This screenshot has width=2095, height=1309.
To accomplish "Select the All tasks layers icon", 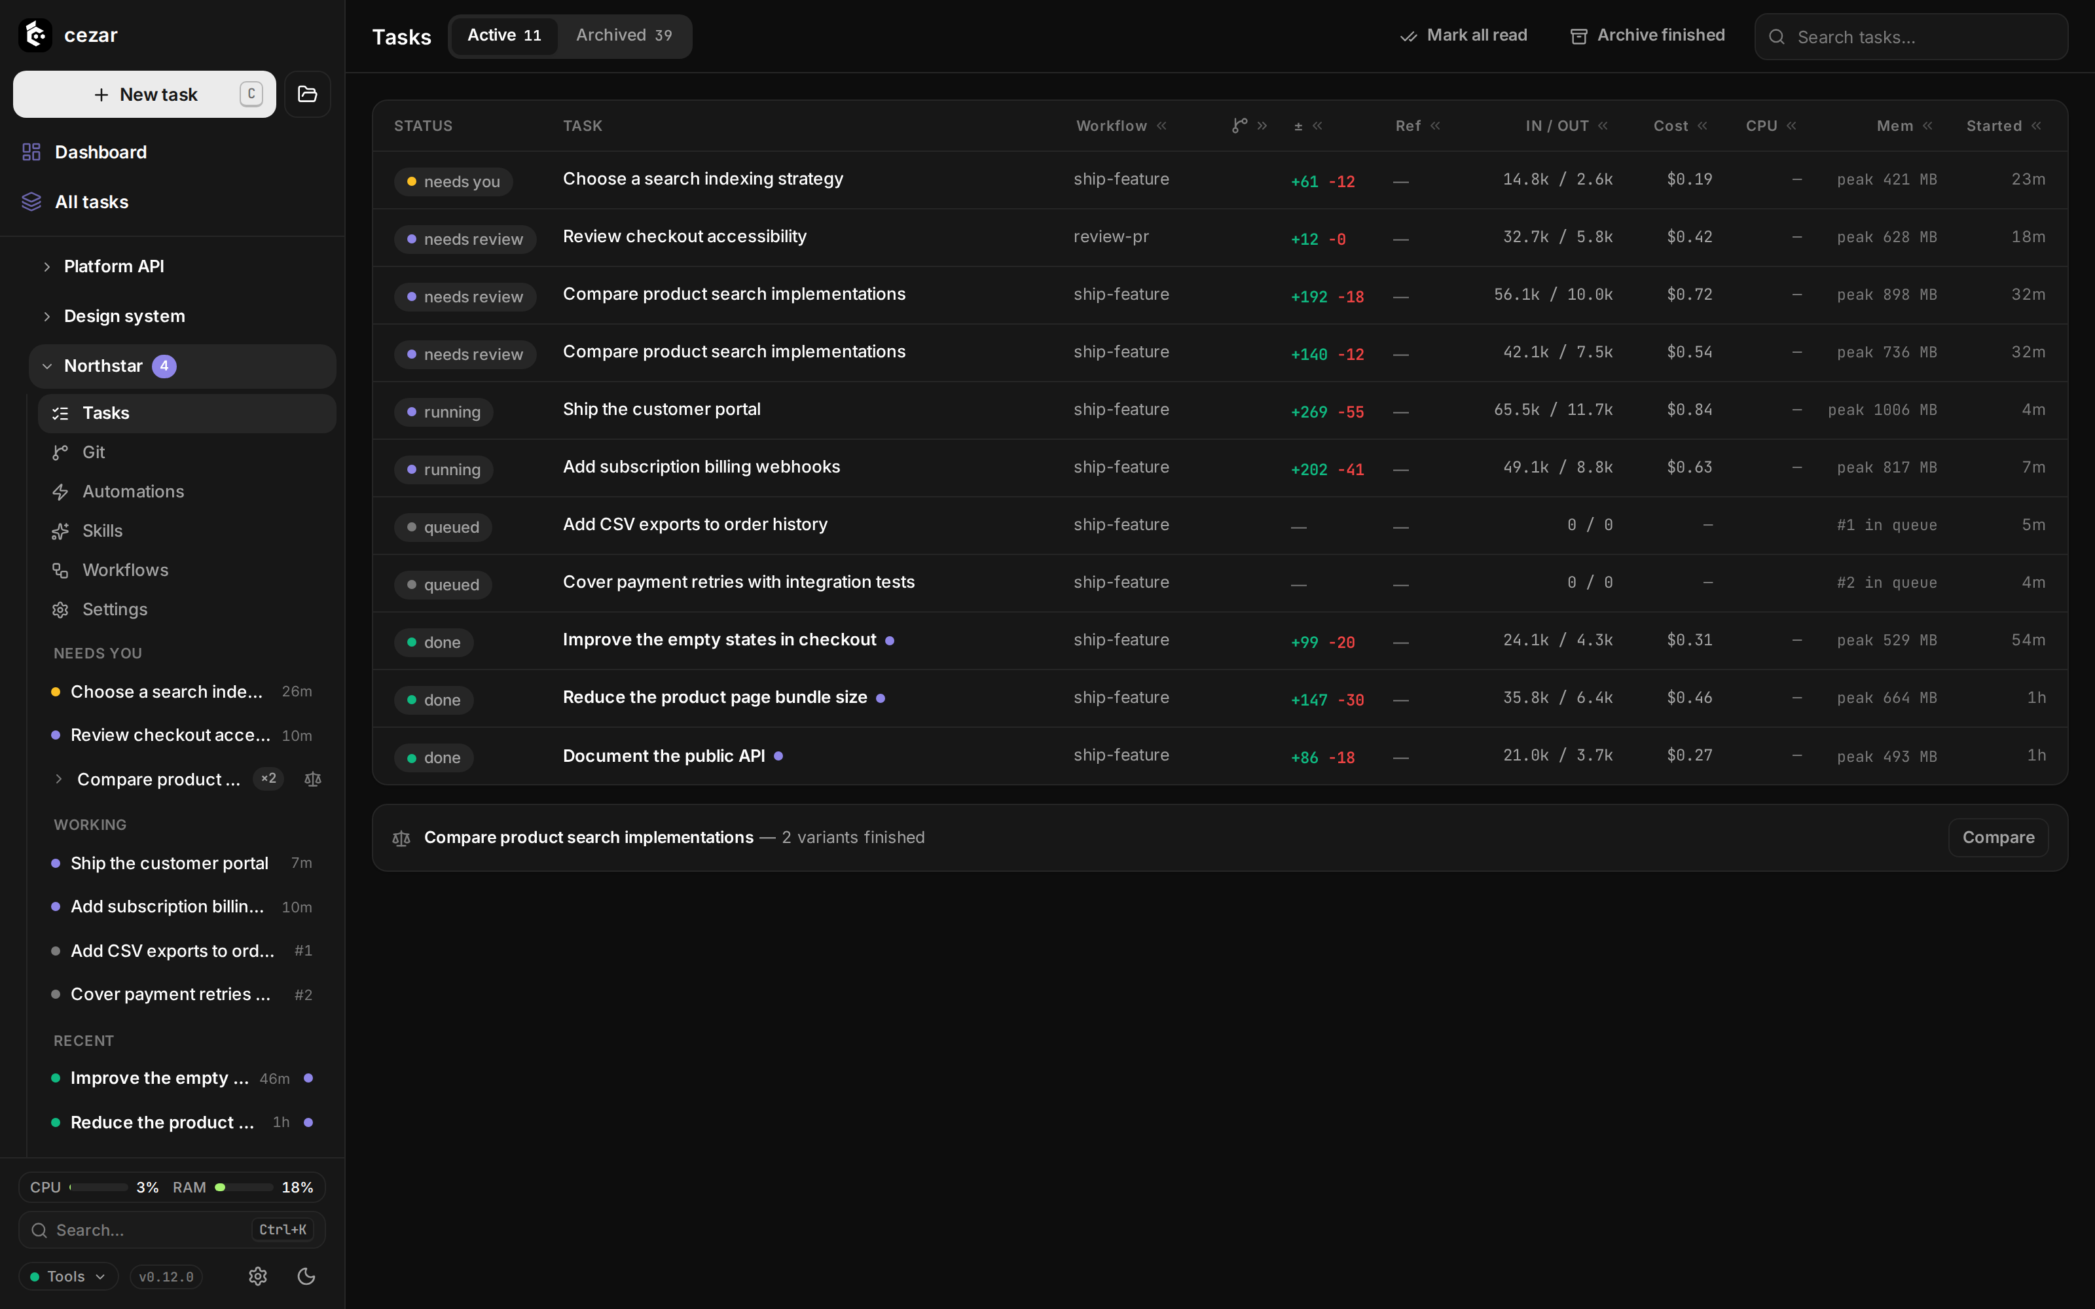I will coord(31,202).
